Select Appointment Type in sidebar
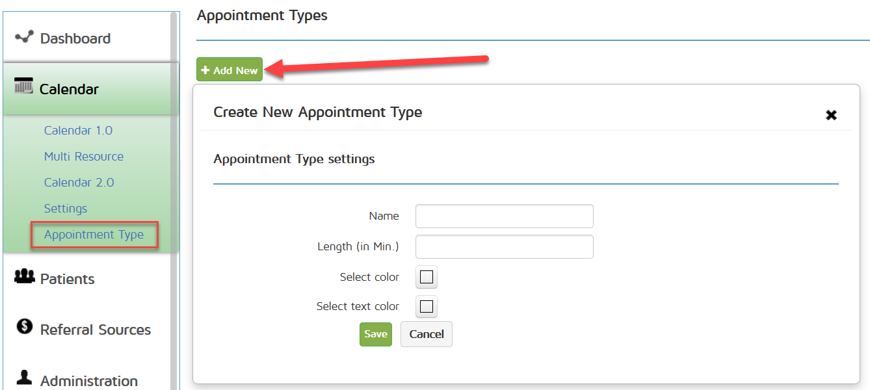 click(x=94, y=235)
